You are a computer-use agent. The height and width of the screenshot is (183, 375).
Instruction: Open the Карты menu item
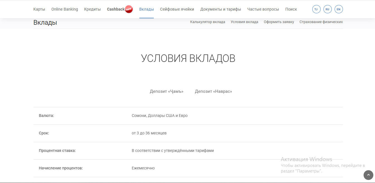click(39, 9)
